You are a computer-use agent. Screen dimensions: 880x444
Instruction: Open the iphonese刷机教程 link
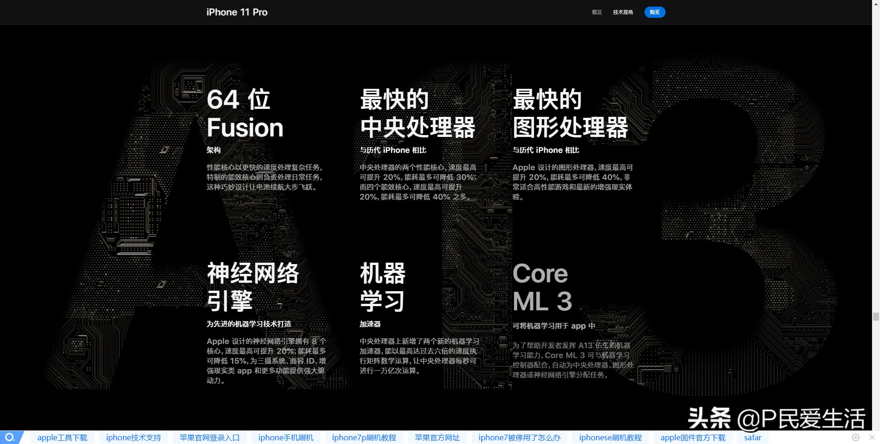tap(611, 437)
